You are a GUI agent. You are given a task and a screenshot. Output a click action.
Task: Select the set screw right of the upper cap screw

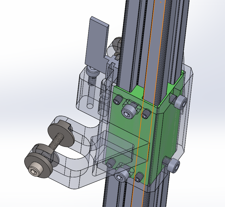(x=146, y=114)
